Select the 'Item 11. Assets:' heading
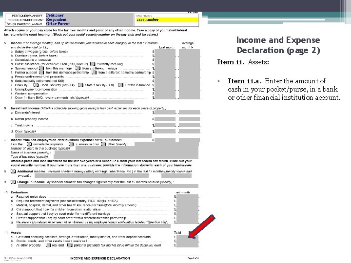Image resolution: width=351 pixels, height=263 pixels. click(x=243, y=62)
